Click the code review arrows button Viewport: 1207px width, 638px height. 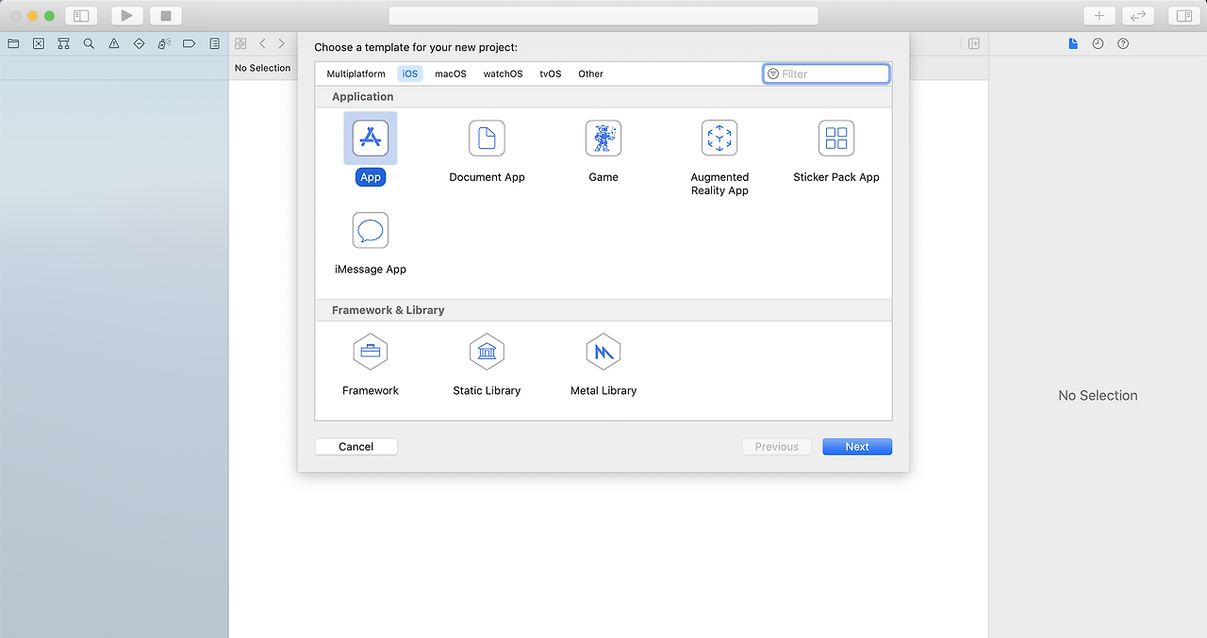click(1138, 16)
